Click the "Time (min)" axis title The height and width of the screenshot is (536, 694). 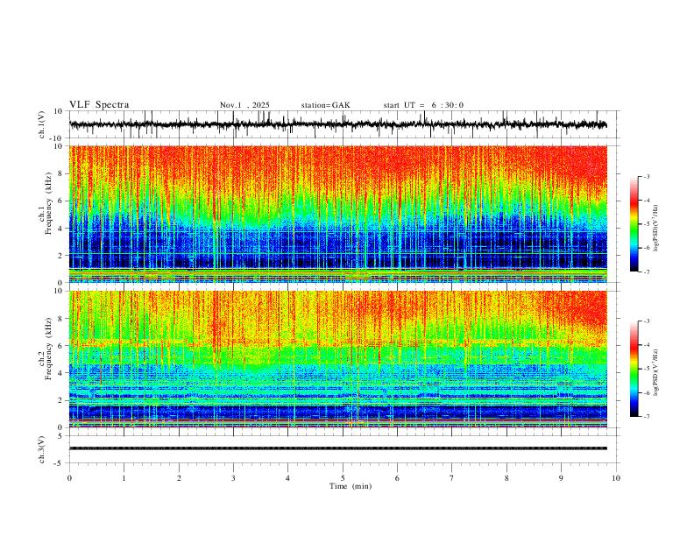click(351, 486)
